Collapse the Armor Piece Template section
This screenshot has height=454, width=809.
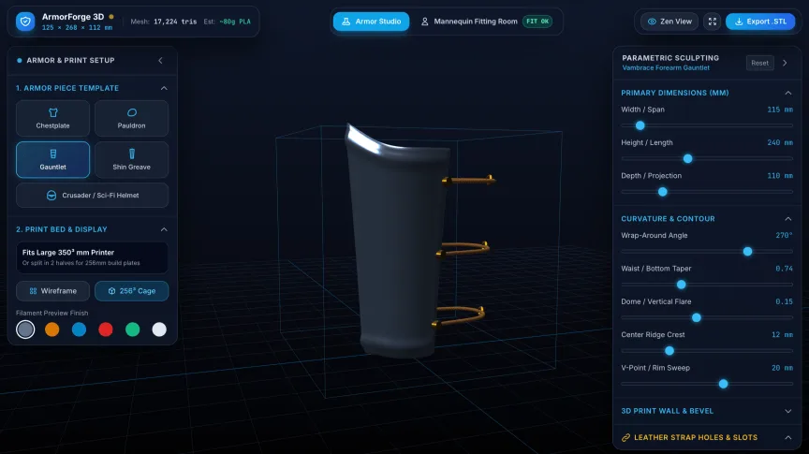coord(164,88)
